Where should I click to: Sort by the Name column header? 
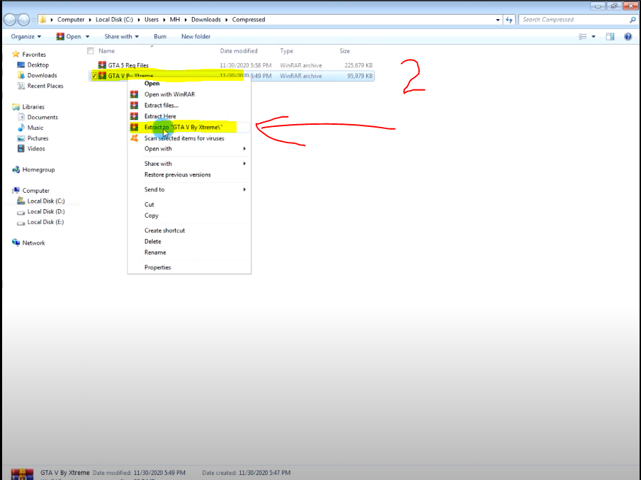click(107, 51)
